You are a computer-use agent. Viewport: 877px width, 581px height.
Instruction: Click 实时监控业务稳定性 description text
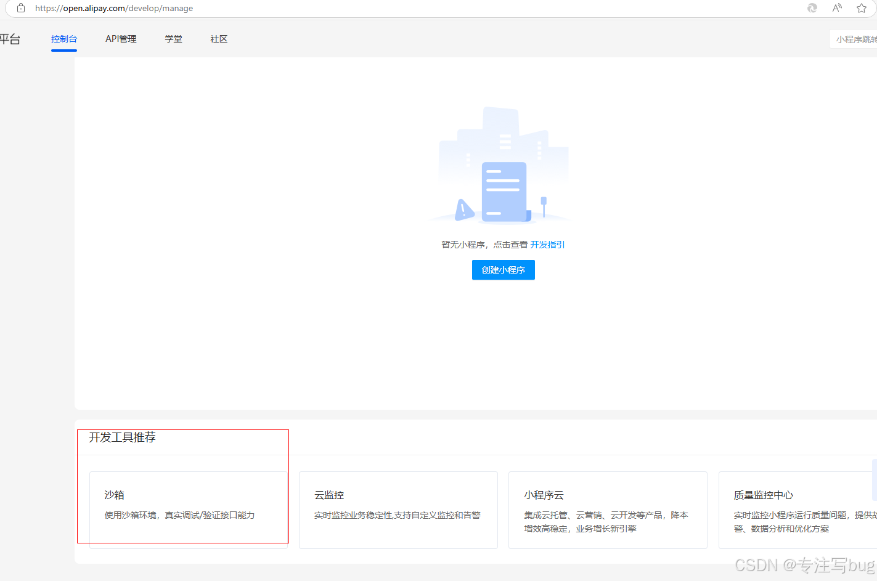(398, 515)
